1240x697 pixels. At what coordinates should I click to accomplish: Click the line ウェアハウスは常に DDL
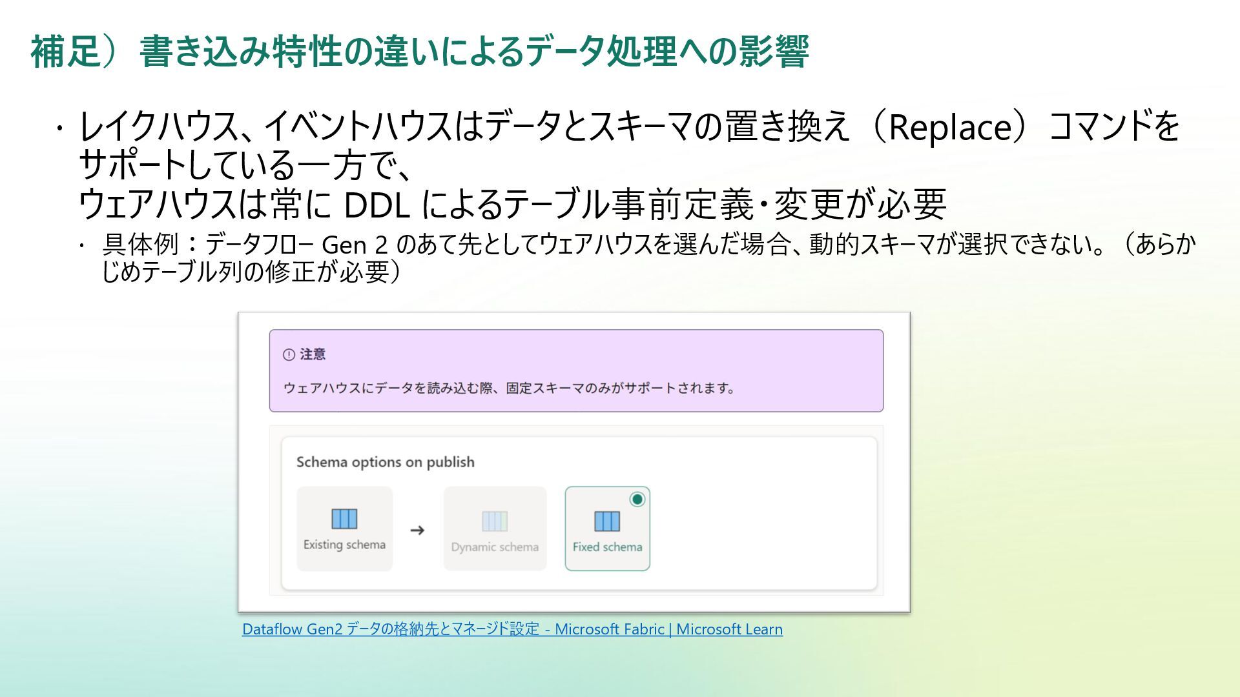click(x=512, y=205)
